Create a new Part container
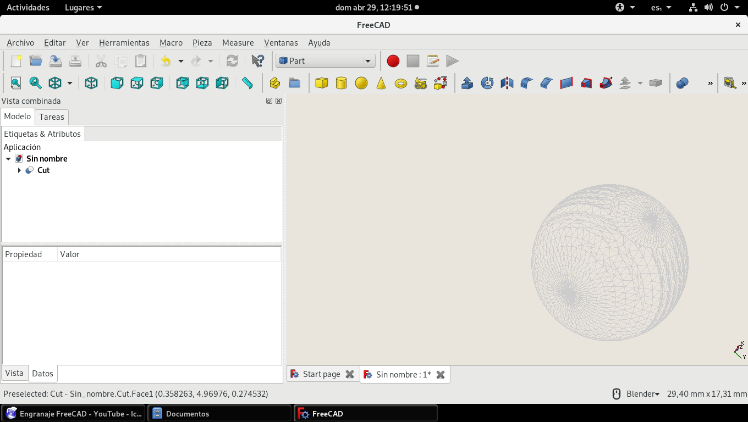The height and width of the screenshot is (422, 748). pyautogui.click(x=275, y=83)
